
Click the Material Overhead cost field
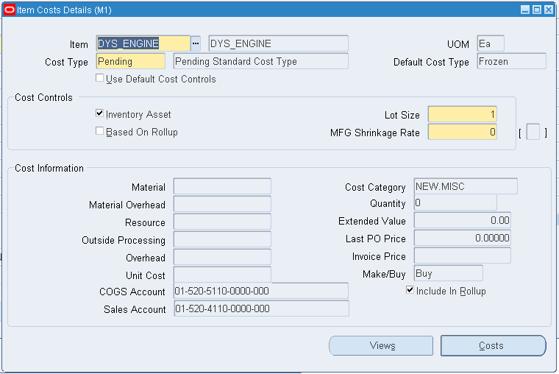coord(222,204)
